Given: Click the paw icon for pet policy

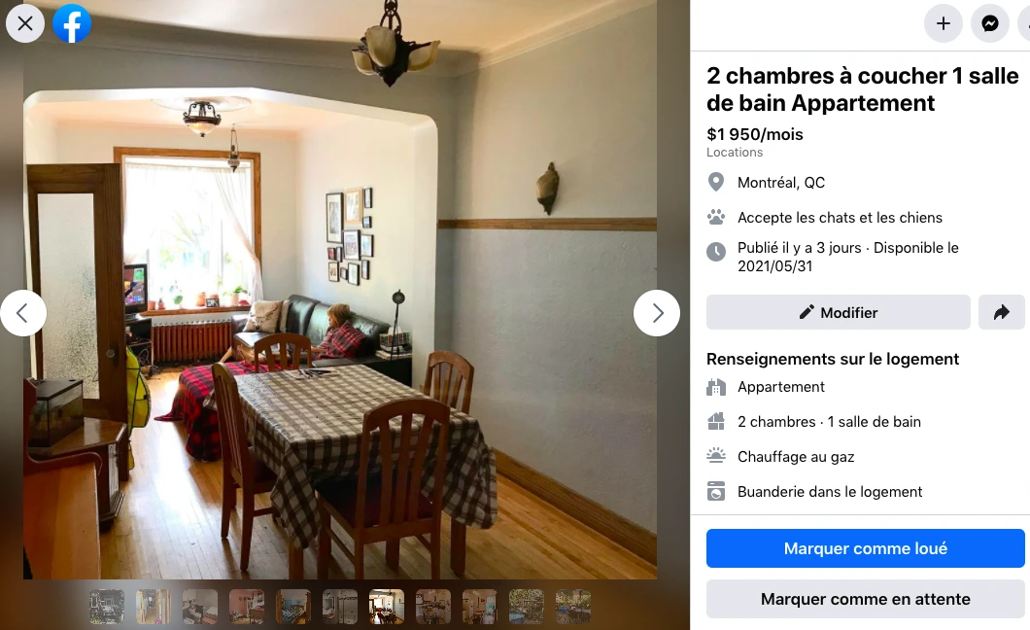Looking at the screenshot, I should click(x=716, y=217).
